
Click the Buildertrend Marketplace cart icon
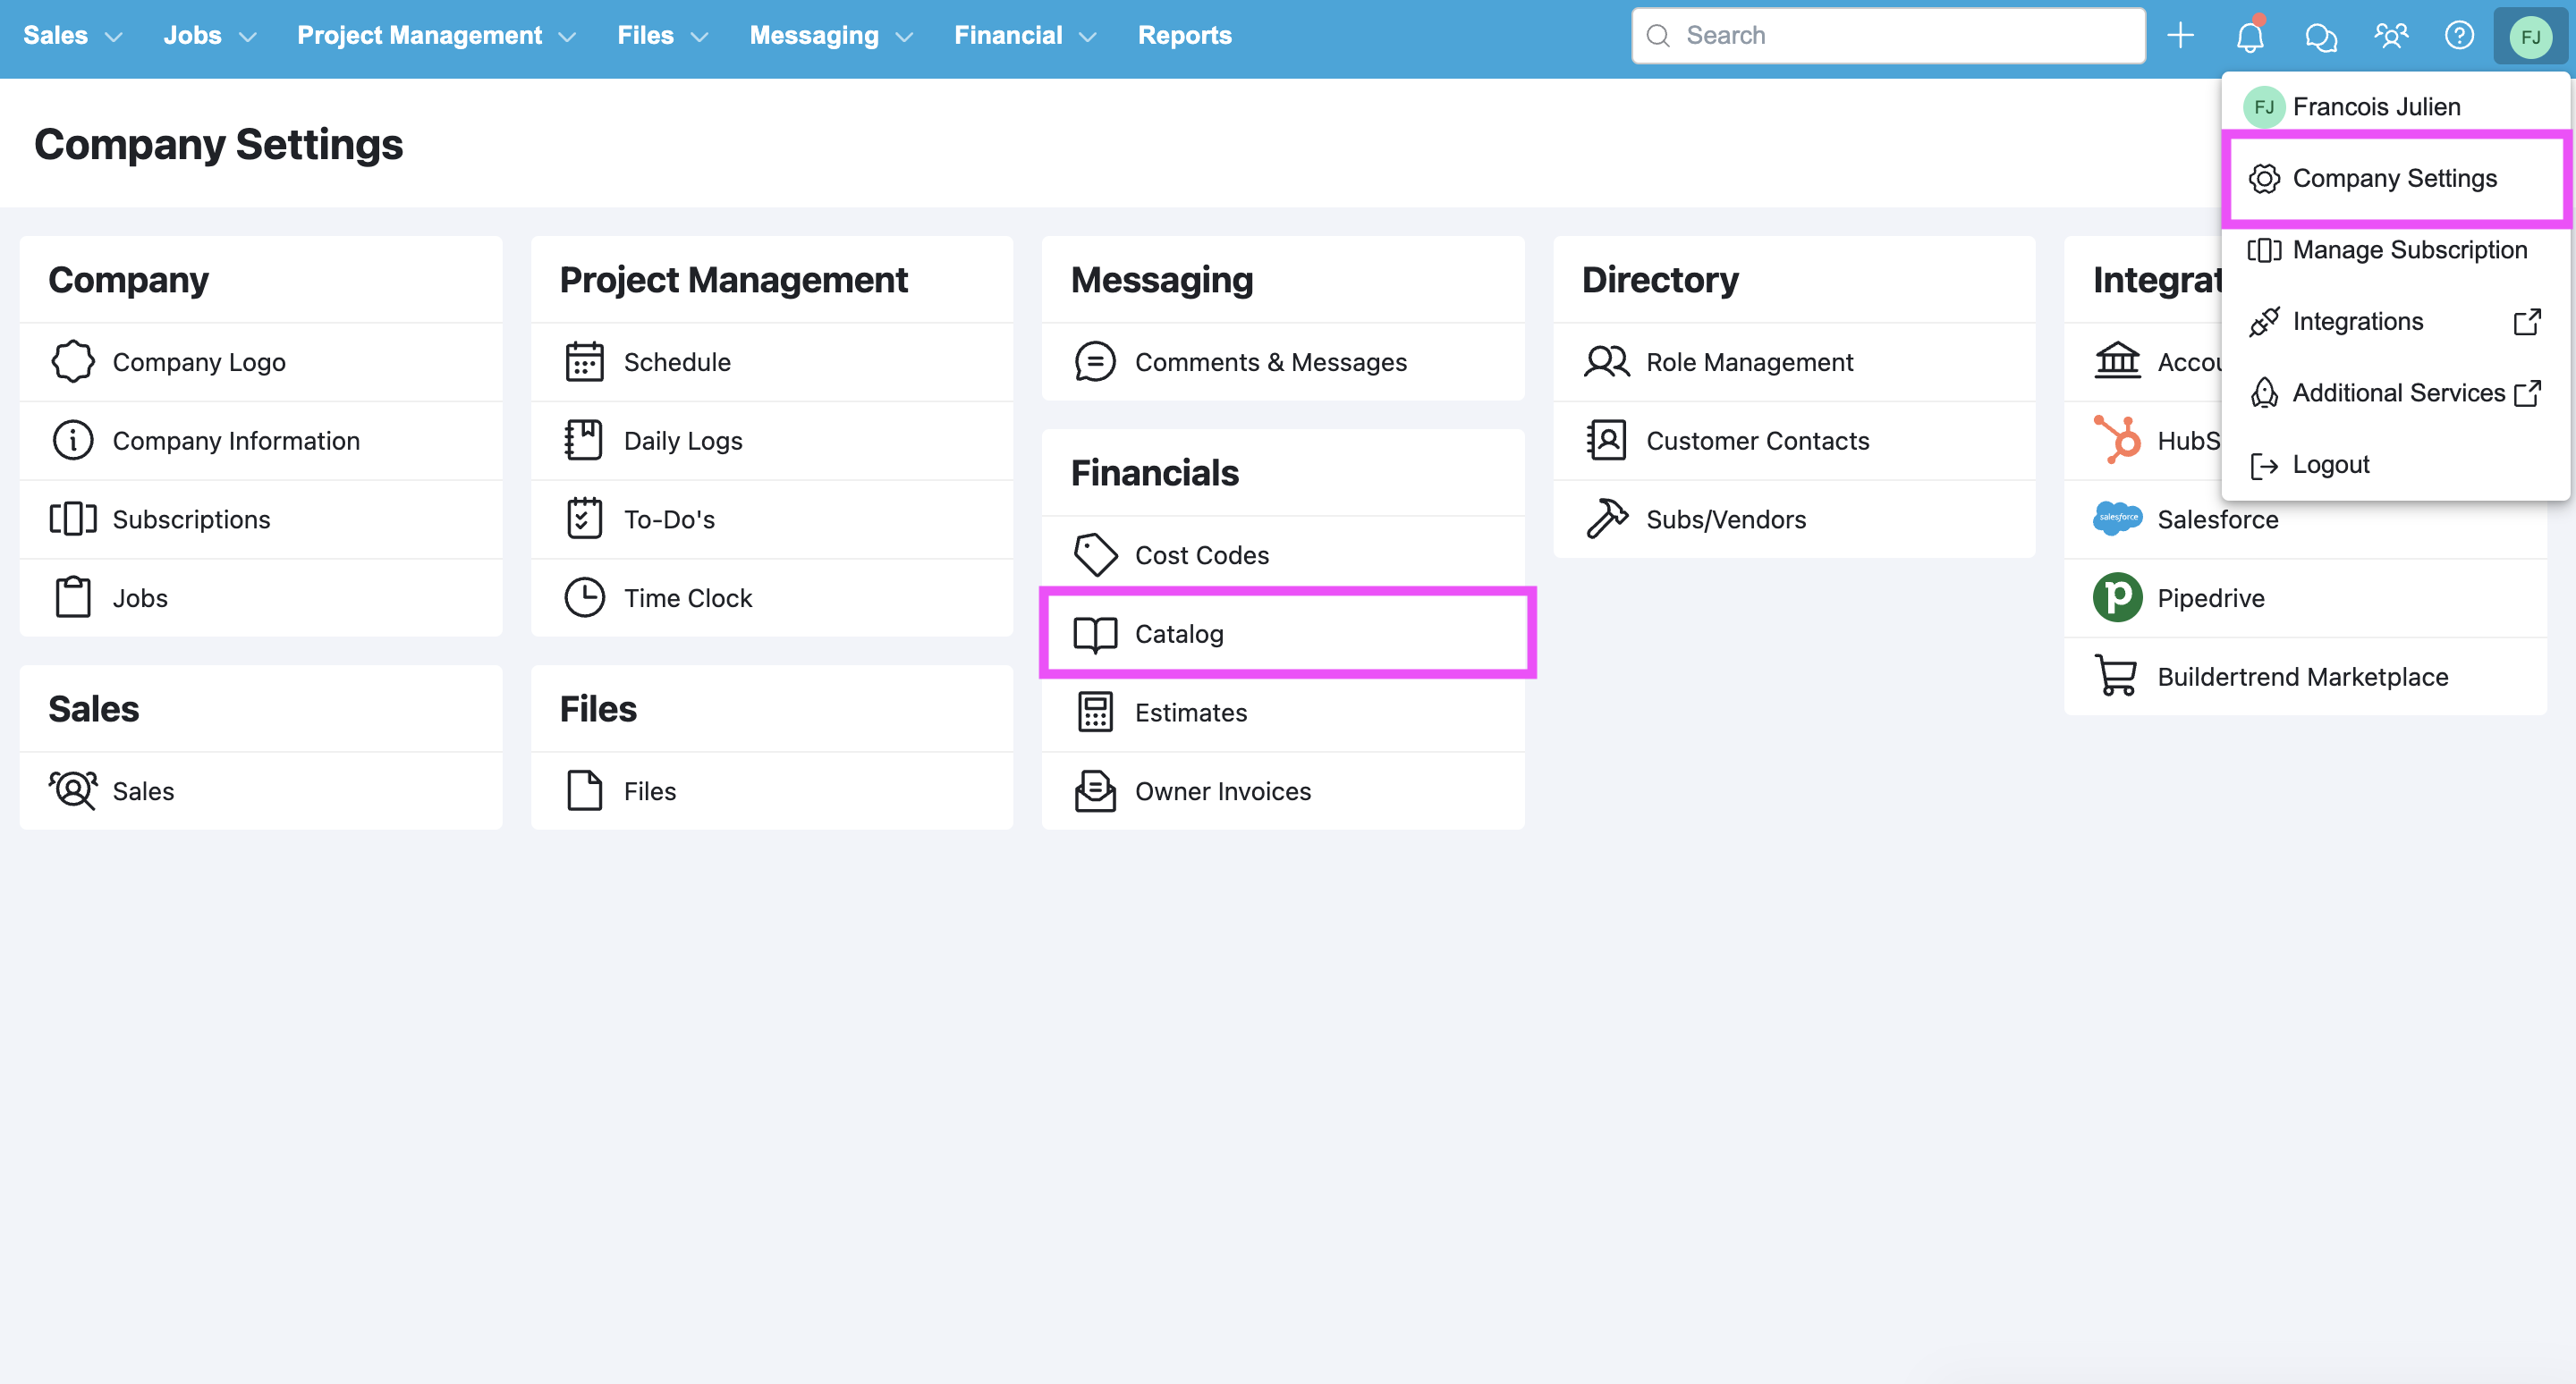[x=2116, y=677]
